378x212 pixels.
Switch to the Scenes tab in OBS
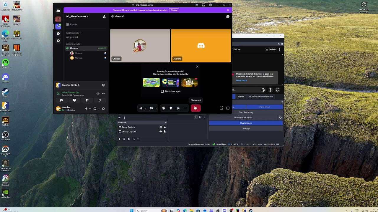[241, 97]
